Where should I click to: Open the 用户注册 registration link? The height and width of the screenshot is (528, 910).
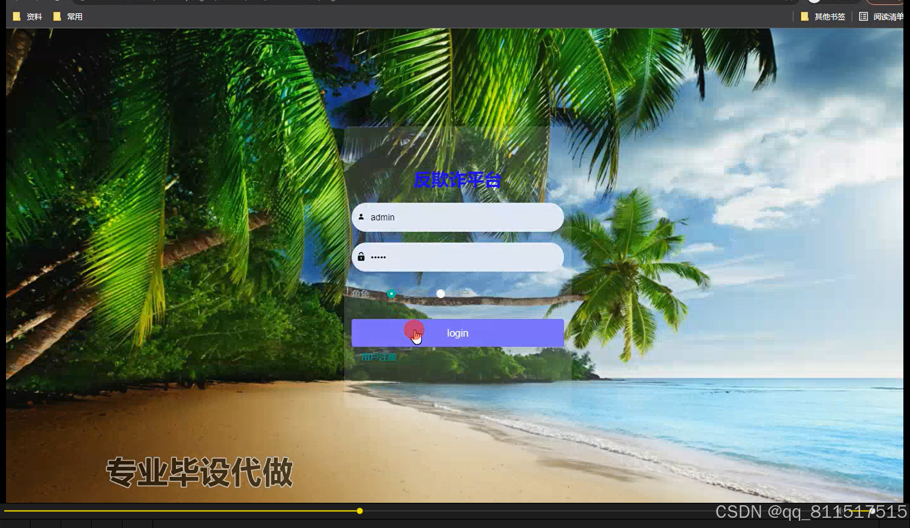(378, 357)
